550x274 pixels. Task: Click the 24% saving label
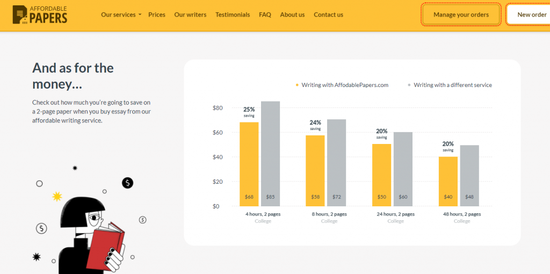click(315, 125)
